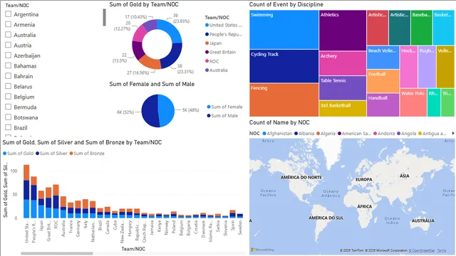The width and height of the screenshot is (456, 256).
Task: Select the Football treemap tile
Action: point(383,81)
